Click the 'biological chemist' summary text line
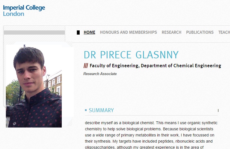Image resolution: width=230 pixels, height=149 pixels. pyautogui.click(x=151, y=123)
